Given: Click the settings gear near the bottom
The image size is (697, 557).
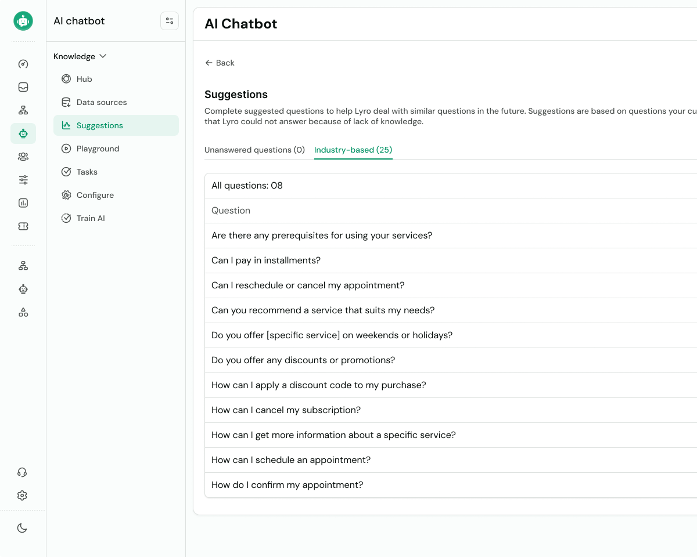Looking at the screenshot, I should [x=22, y=495].
